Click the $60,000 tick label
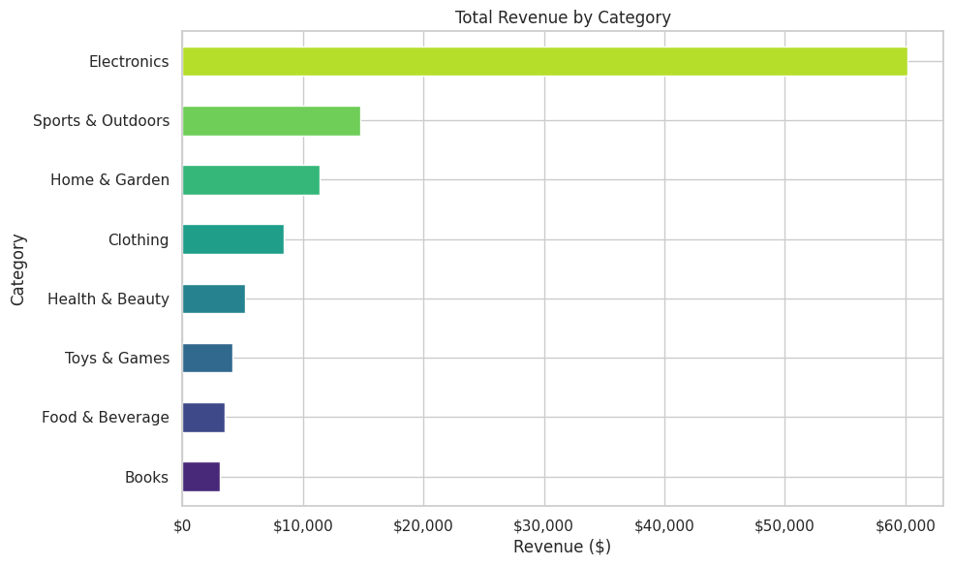This screenshot has width=953, height=566. pyautogui.click(x=906, y=525)
